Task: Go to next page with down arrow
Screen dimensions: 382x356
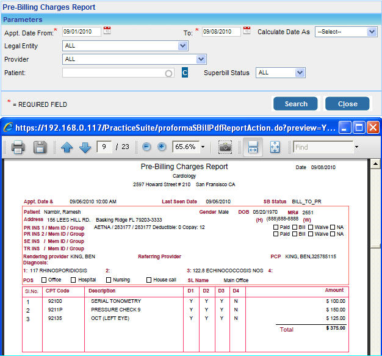Action: click(85, 147)
